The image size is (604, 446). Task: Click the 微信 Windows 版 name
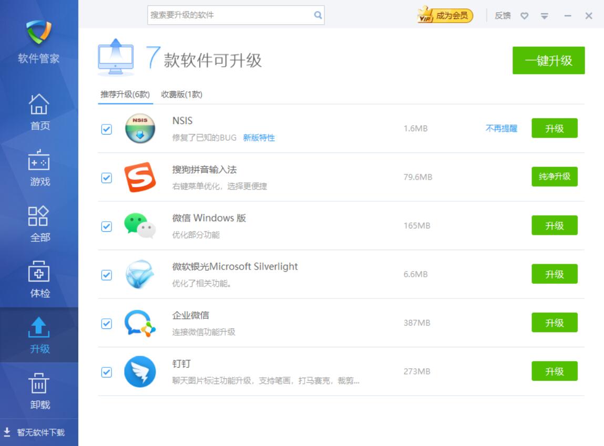coord(209,218)
